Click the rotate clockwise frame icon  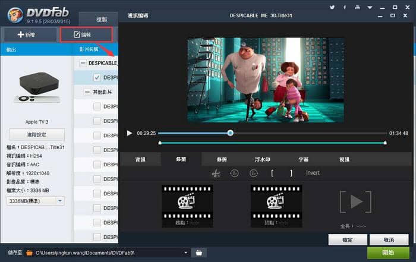click(254, 173)
